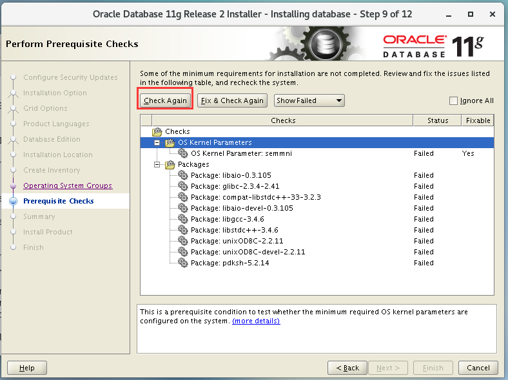Select row Package: libaio-devel-0.3.105

tap(317, 208)
